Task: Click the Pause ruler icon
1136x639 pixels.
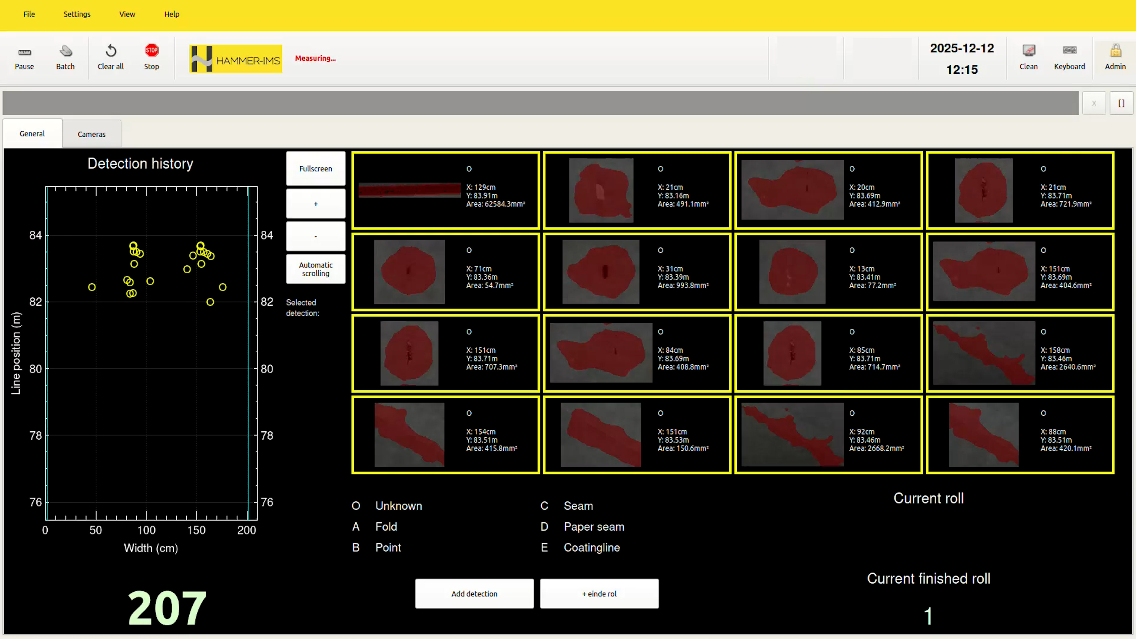Action: (24, 52)
